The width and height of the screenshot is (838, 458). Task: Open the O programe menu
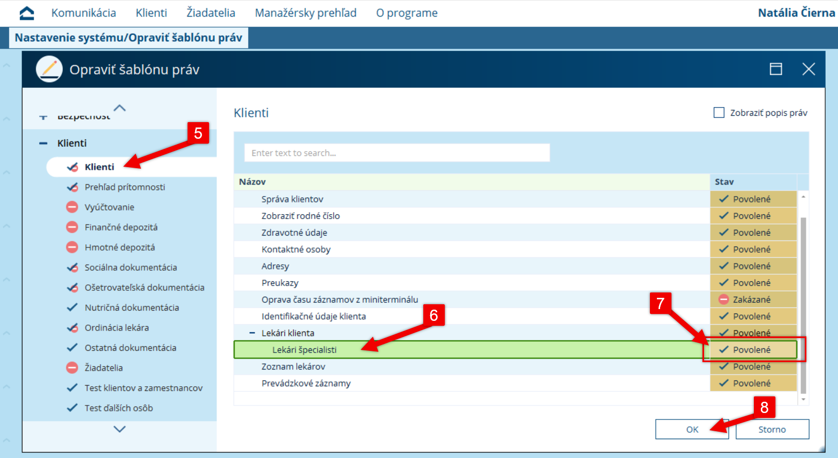[x=407, y=13]
